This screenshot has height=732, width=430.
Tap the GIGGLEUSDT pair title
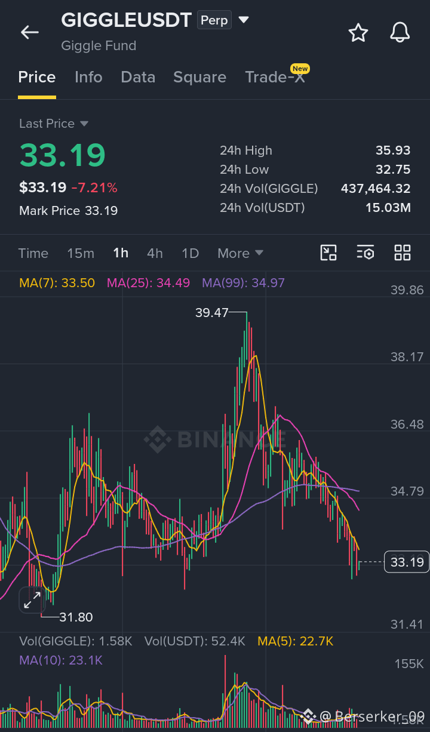point(126,20)
